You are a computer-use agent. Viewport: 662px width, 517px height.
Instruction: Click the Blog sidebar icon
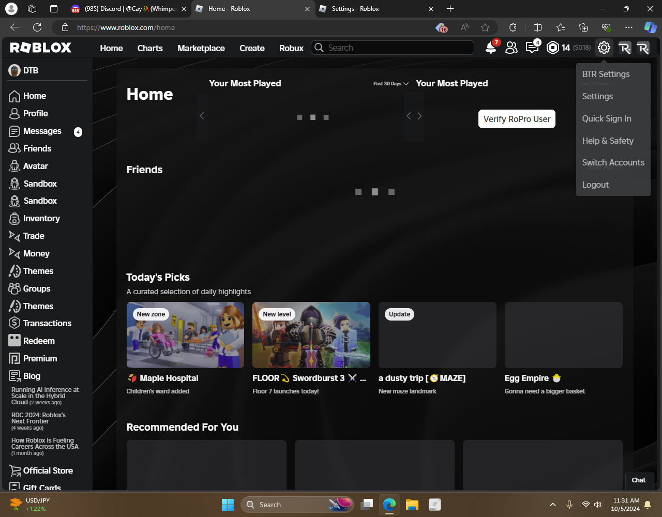tap(14, 376)
